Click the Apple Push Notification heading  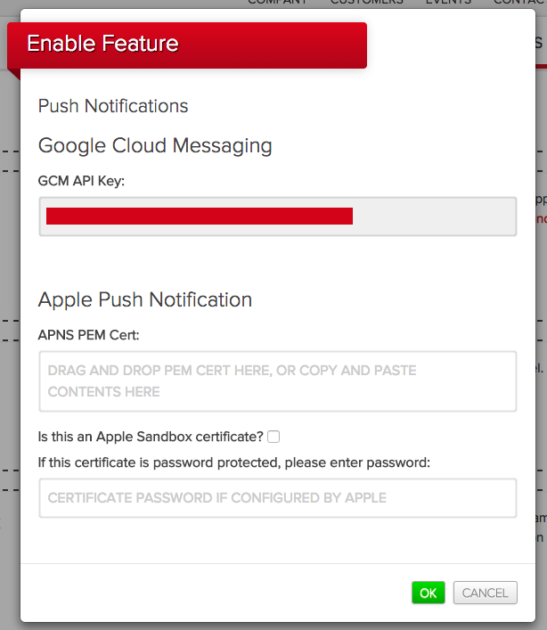pos(145,300)
